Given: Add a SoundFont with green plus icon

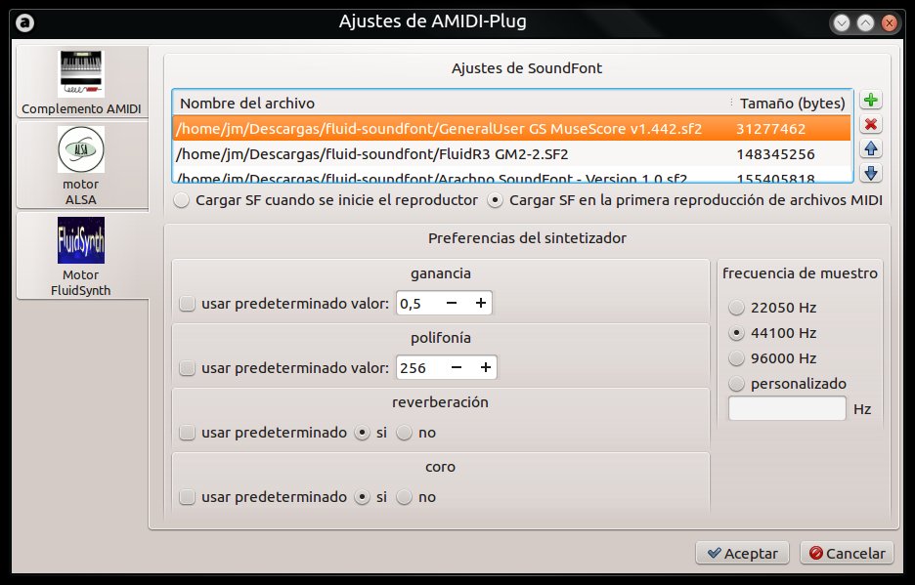Looking at the screenshot, I should (871, 100).
